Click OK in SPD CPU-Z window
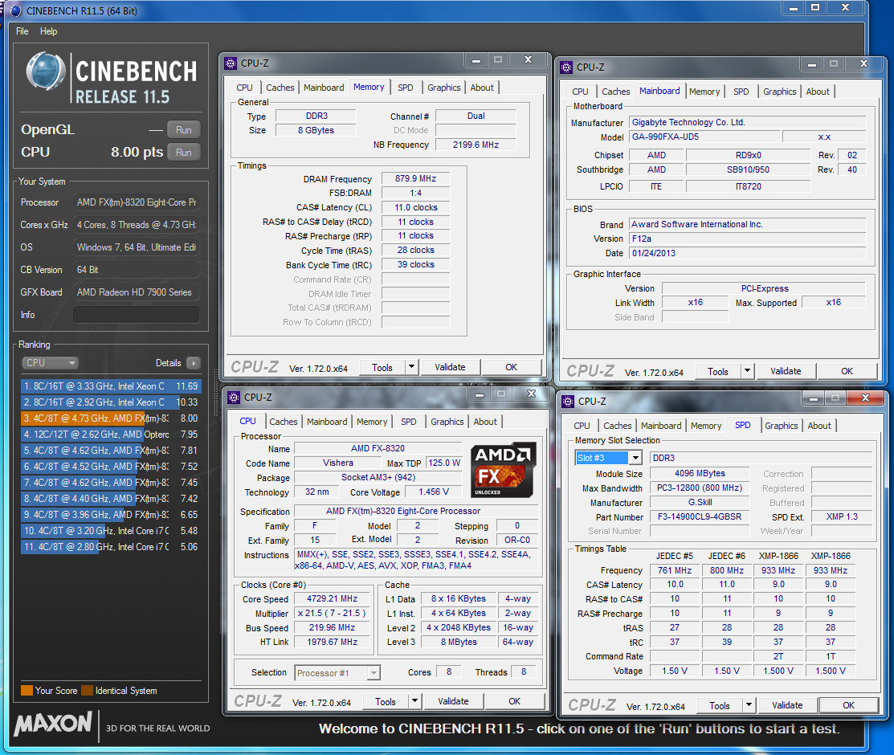This screenshot has width=894, height=755. click(x=849, y=706)
